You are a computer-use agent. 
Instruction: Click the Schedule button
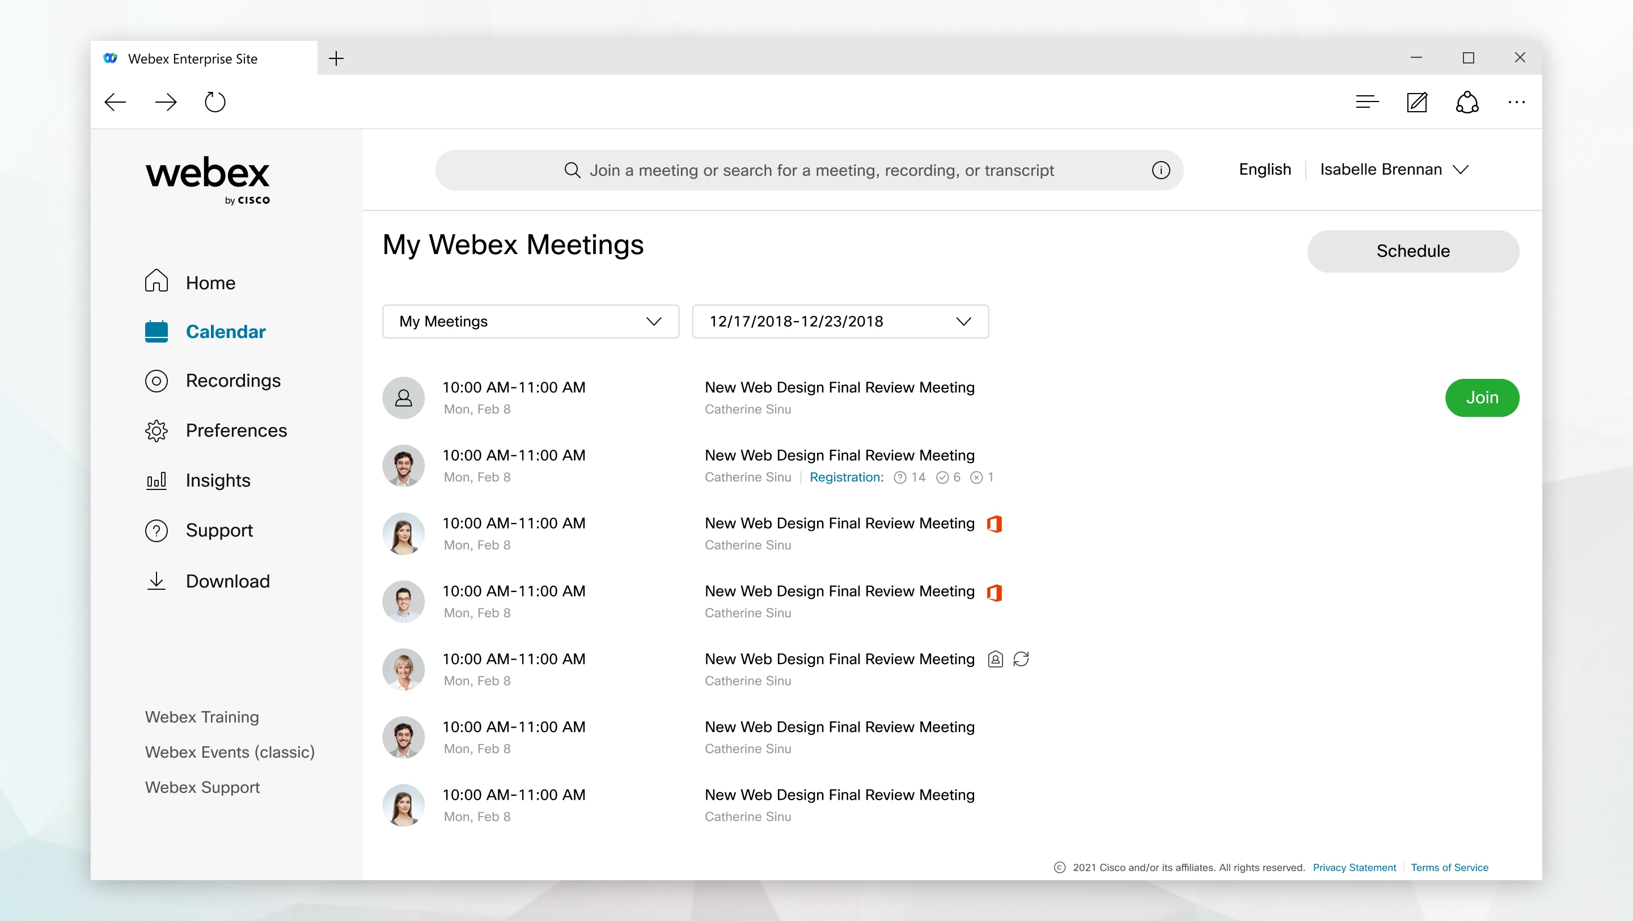tap(1412, 251)
